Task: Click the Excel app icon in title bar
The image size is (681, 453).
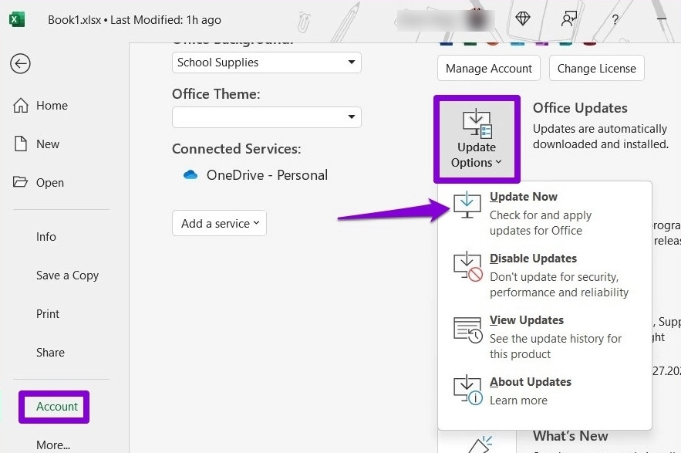Action: (x=16, y=19)
